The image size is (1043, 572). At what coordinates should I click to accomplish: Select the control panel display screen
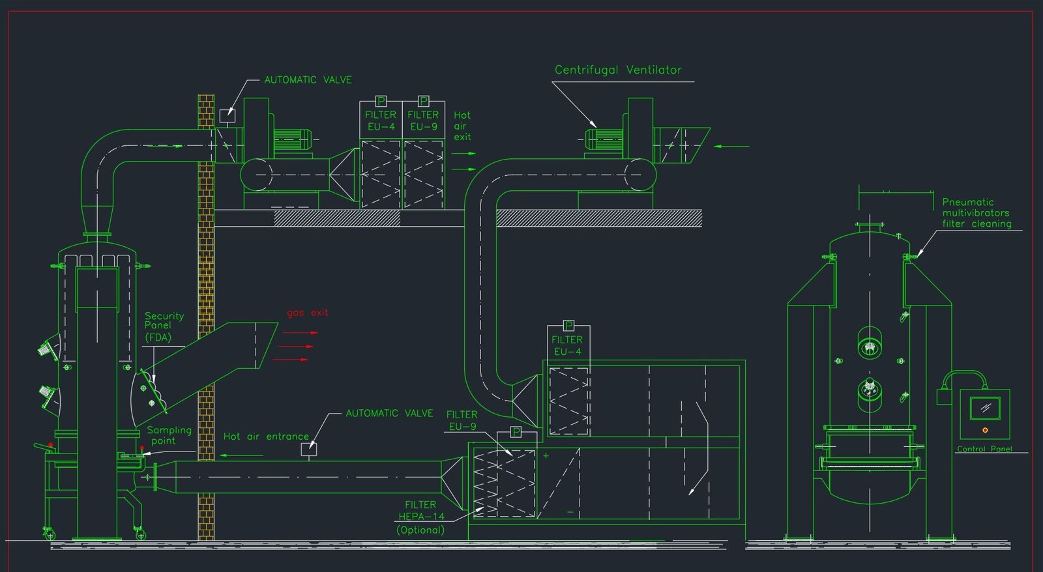pos(985,408)
